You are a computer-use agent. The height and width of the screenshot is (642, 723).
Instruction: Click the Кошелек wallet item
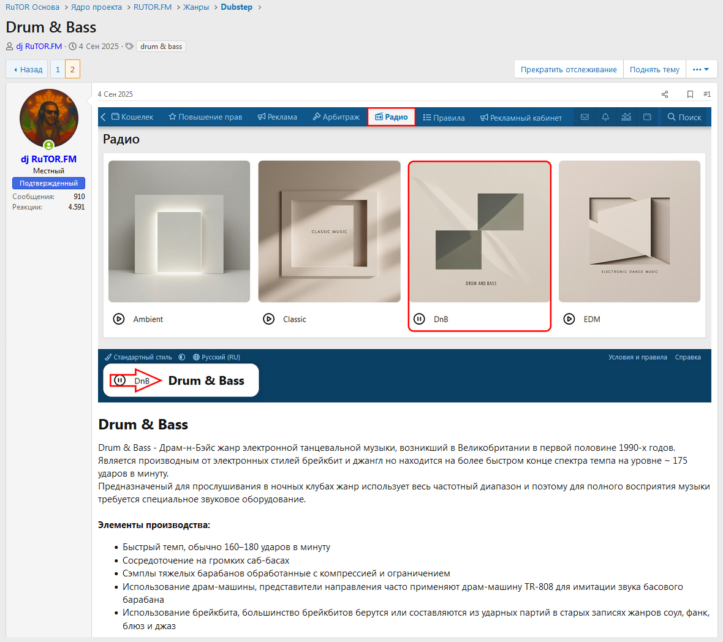(x=132, y=117)
